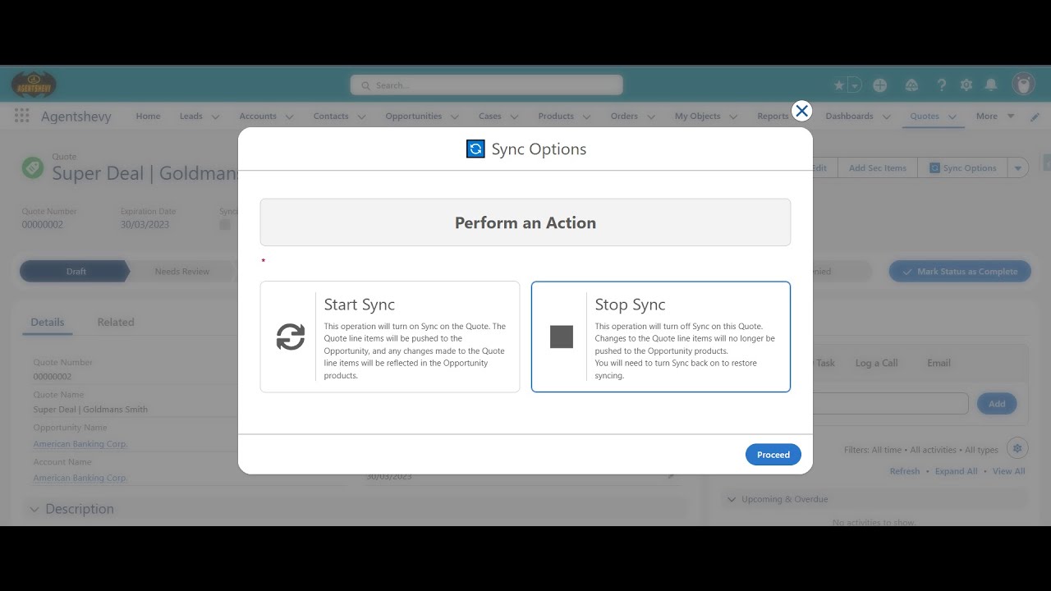Screen dimensions: 1051x591
Task: Open the Trailhead guidance icon
Action: [911, 85]
